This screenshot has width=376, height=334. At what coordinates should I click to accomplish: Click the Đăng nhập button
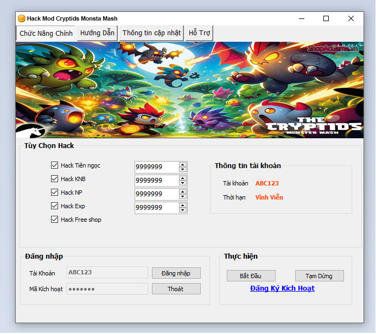click(176, 273)
